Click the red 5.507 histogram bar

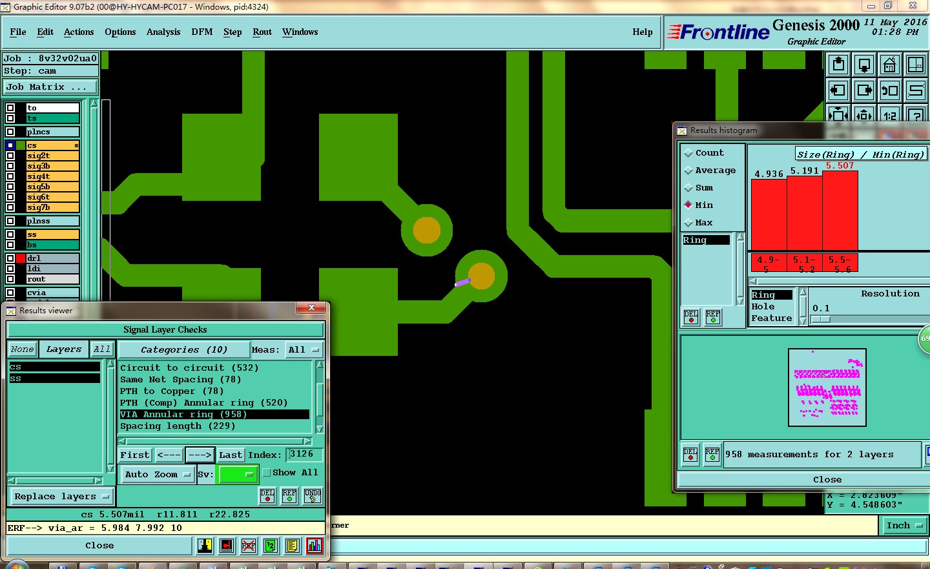tap(840, 211)
